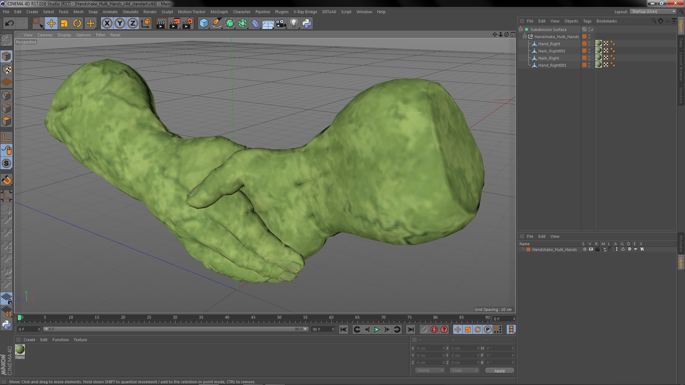Go to end of animation
685x385 pixels.
click(411, 330)
